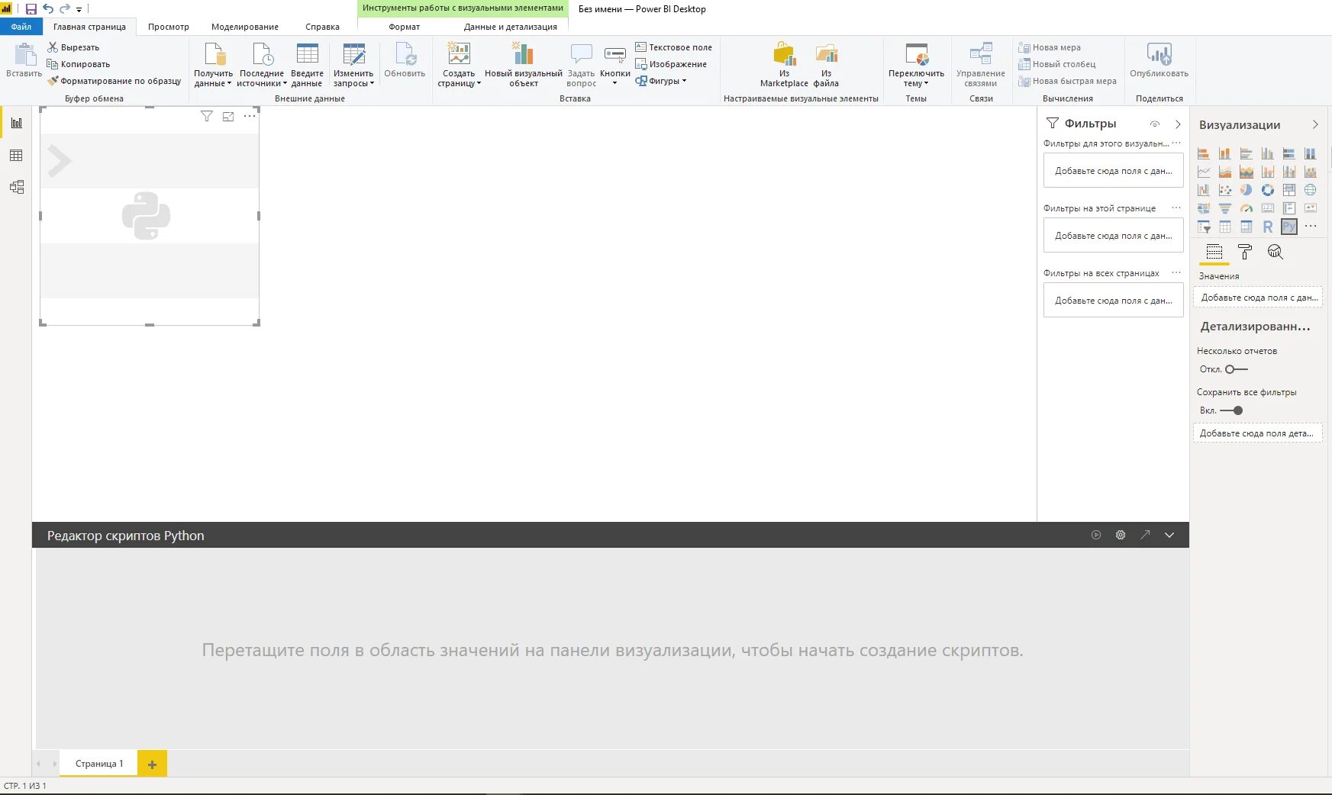
Task: Pop out Python script in external IDE
Action: coord(1145,535)
